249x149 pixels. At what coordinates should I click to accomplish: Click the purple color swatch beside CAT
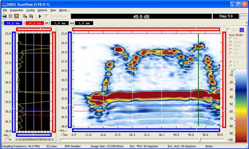(x=241, y=30)
